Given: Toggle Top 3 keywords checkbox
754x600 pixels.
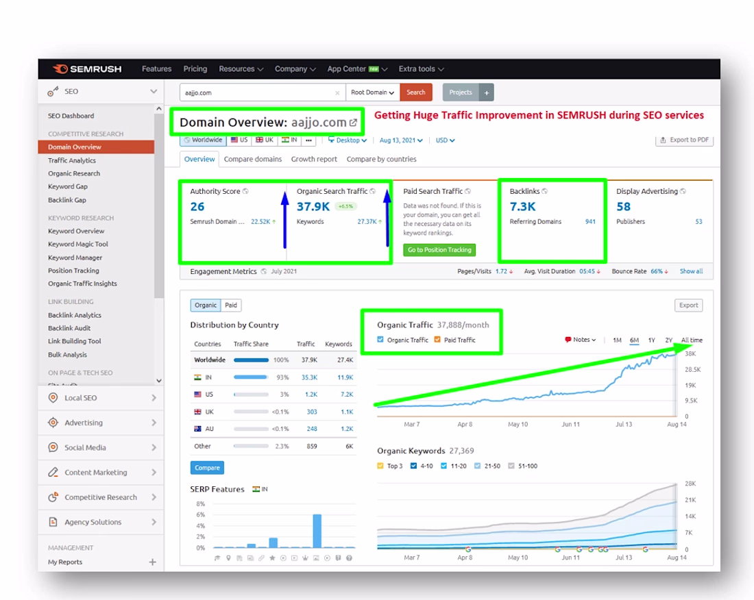Looking at the screenshot, I should point(380,466).
